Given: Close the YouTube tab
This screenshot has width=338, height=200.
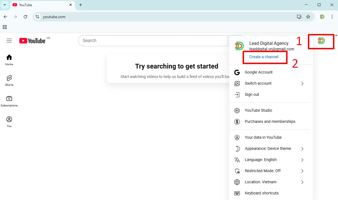Looking at the screenshot, I should coord(71,5).
